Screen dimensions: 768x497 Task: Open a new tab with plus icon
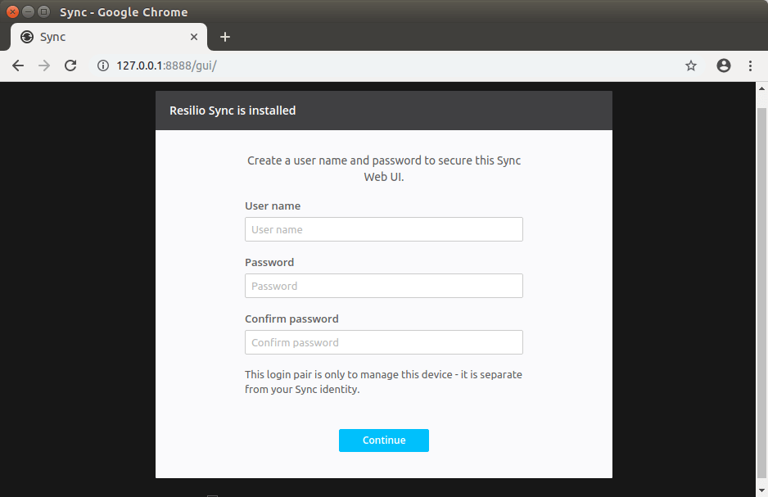[225, 37]
